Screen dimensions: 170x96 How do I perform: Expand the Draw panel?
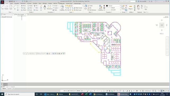point(11,12)
